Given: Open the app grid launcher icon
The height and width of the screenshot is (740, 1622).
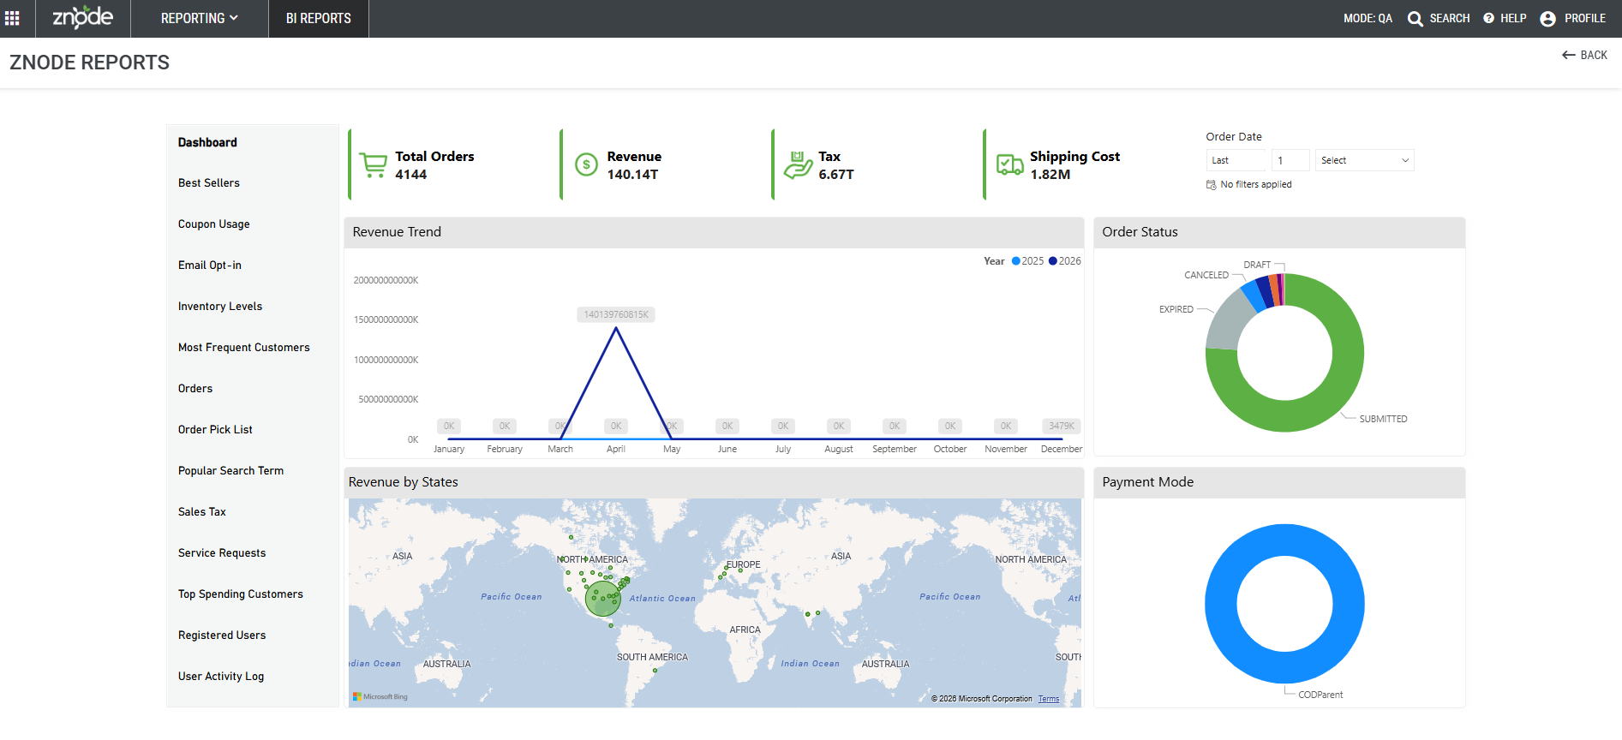Looking at the screenshot, I should click(12, 18).
